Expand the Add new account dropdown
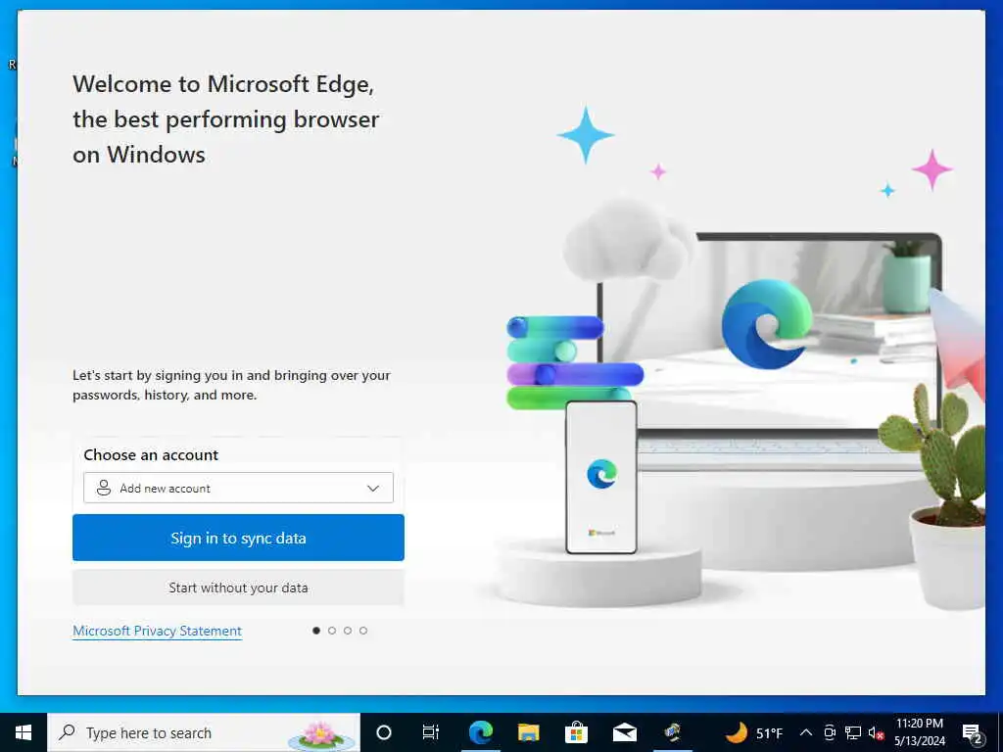Image resolution: width=1003 pixels, height=752 pixels. tap(238, 488)
